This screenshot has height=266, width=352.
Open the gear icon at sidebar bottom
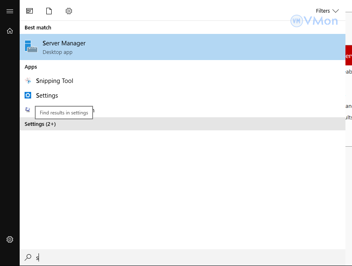[x=10, y=239]
